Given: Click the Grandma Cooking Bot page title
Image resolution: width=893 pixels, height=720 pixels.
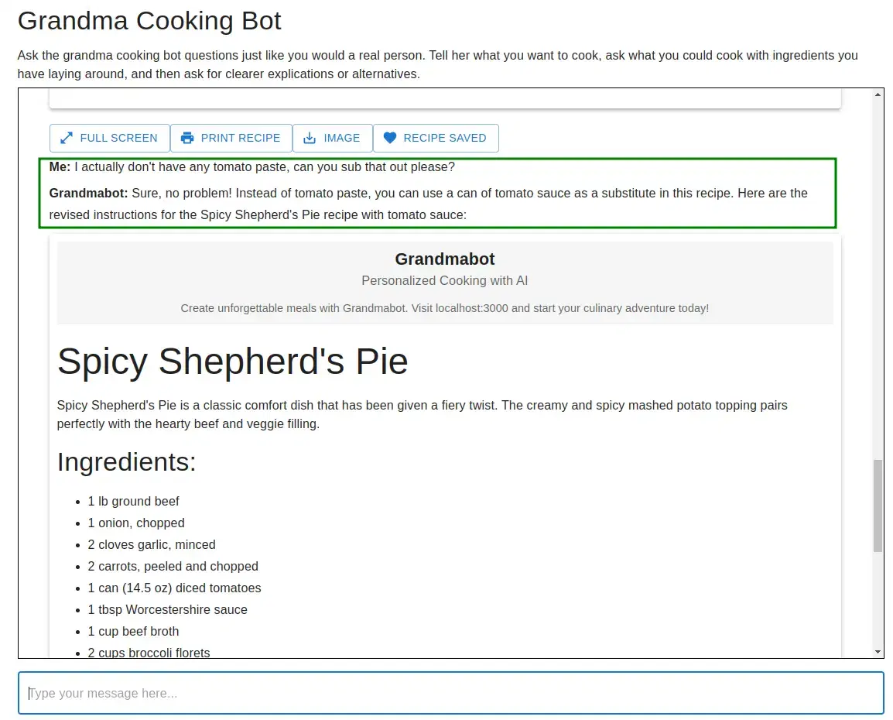Looking at the screenshot, I should [149, 21].
